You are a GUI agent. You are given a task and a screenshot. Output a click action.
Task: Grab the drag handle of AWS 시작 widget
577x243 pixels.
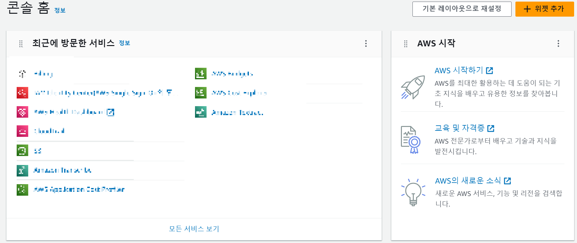[406, 44]
